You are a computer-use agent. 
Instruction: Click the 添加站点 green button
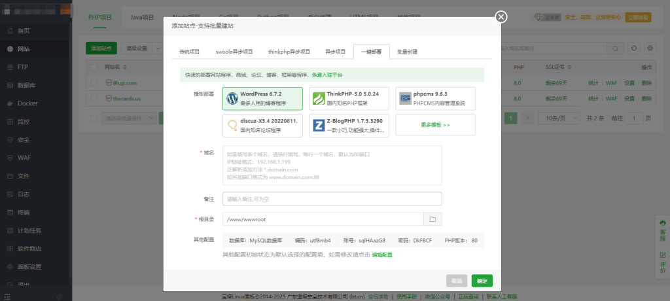tap(101, 48)
